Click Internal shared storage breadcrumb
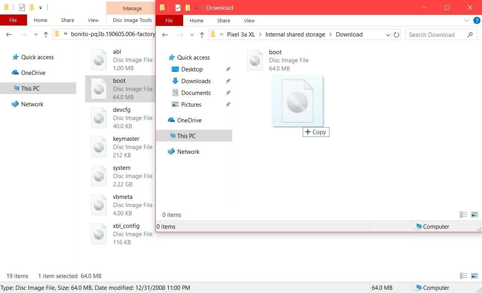482x293 pixels. coord(295,35)
